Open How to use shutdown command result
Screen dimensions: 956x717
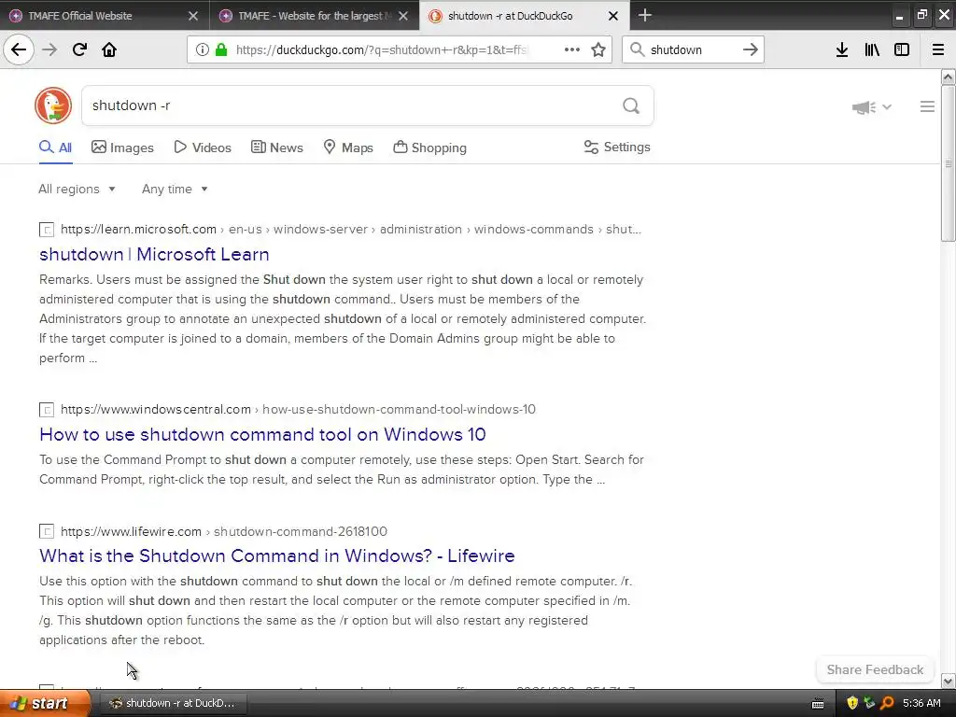(262, 434)
